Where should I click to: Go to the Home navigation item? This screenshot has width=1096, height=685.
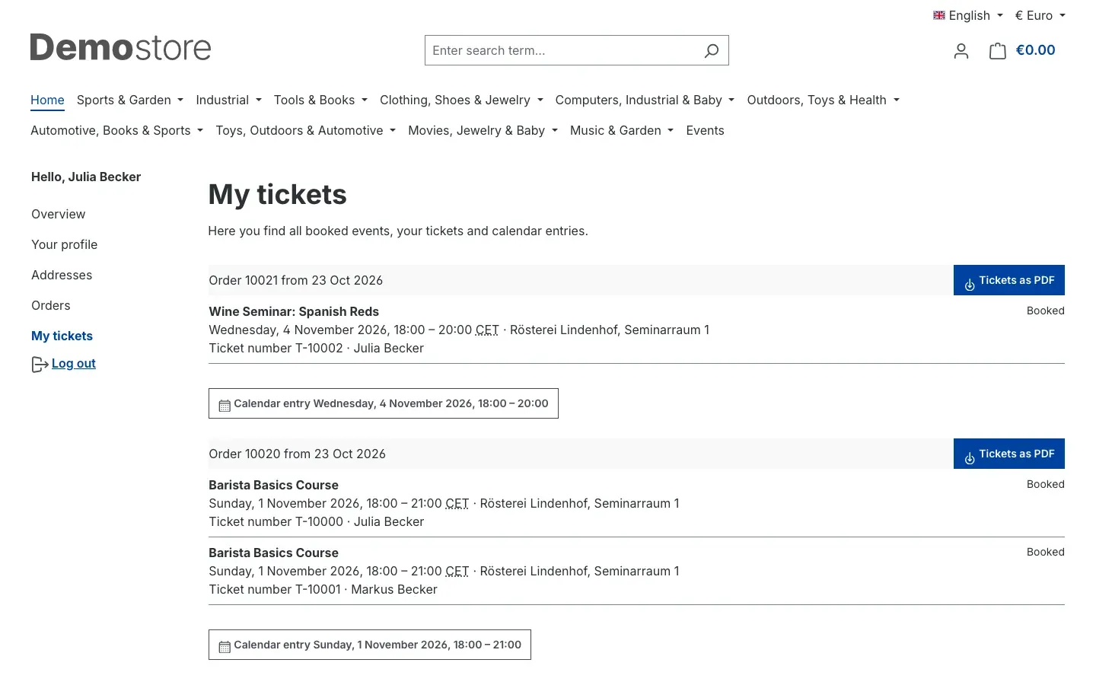[47, 100]
